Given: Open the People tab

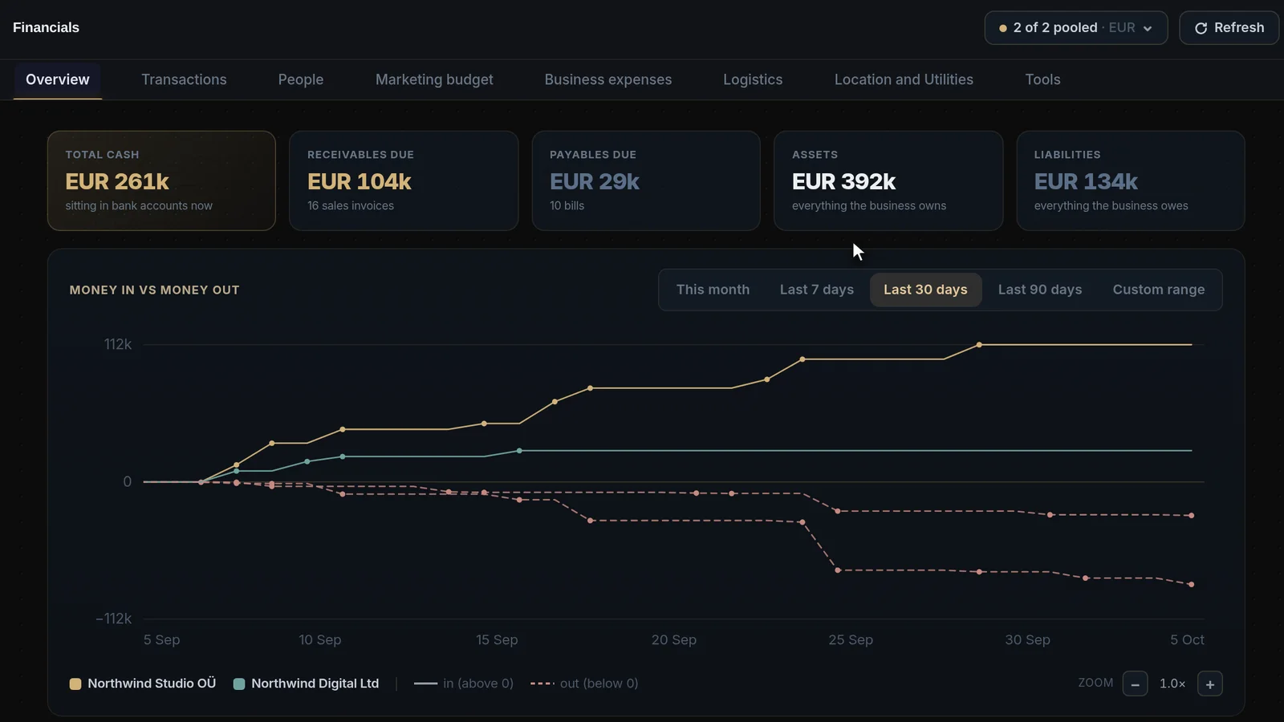Looking at the screenshot, I should click(301, 79).
